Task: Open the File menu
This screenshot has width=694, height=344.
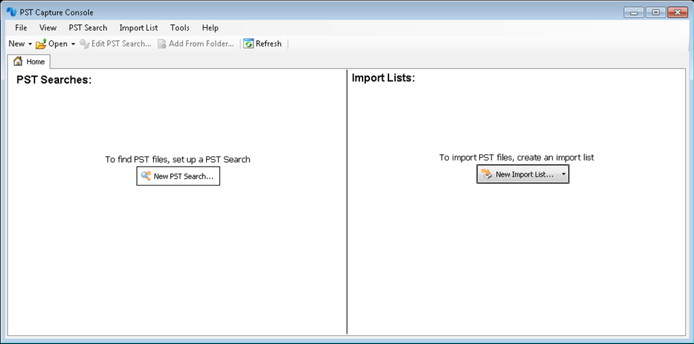Action: coord(21,27)
